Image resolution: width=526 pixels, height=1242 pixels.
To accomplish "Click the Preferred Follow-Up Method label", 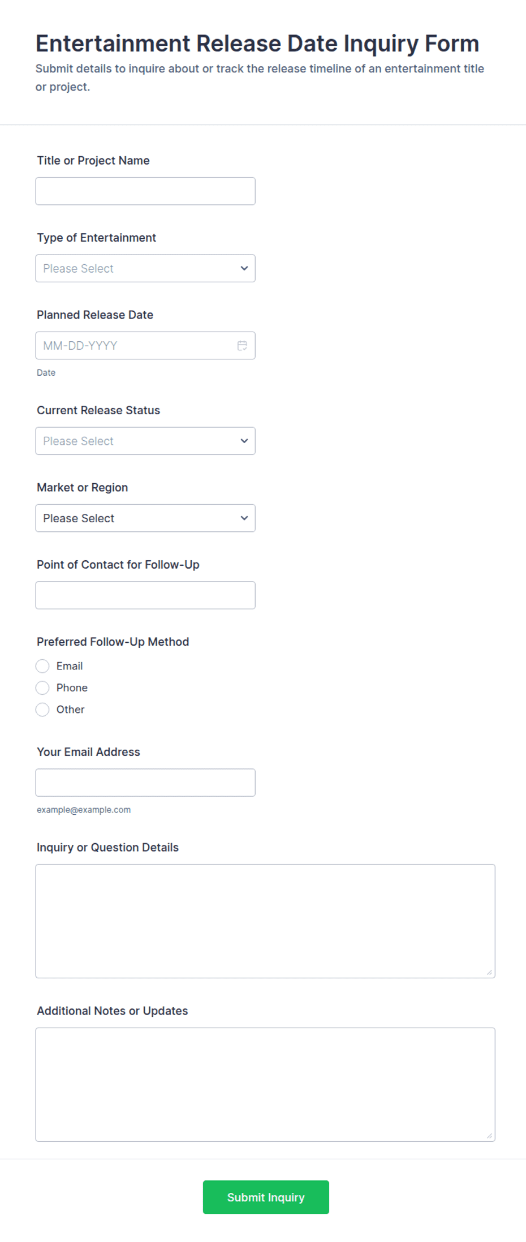I will 113,642.
